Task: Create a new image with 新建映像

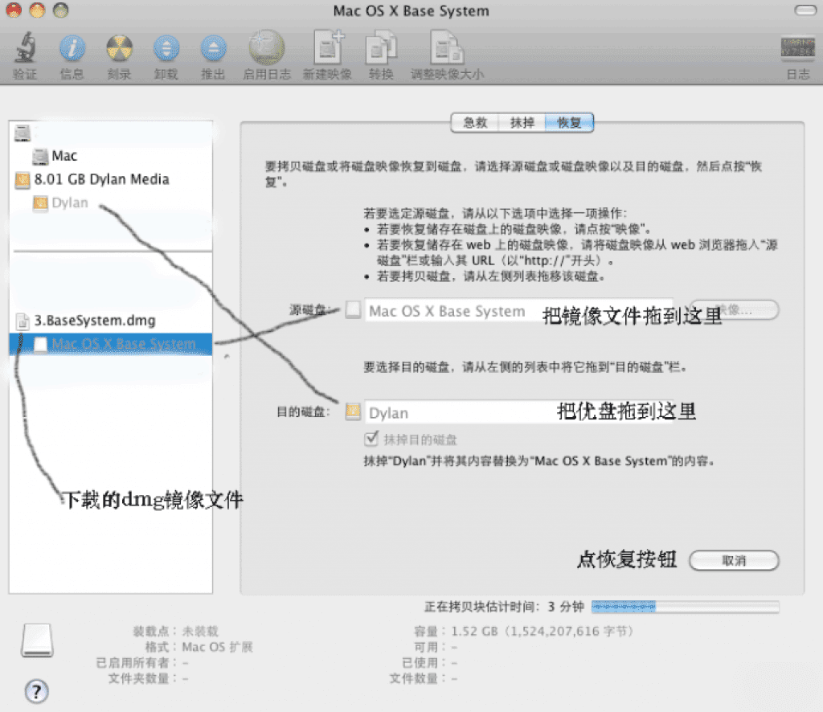Action: [327, 48]
